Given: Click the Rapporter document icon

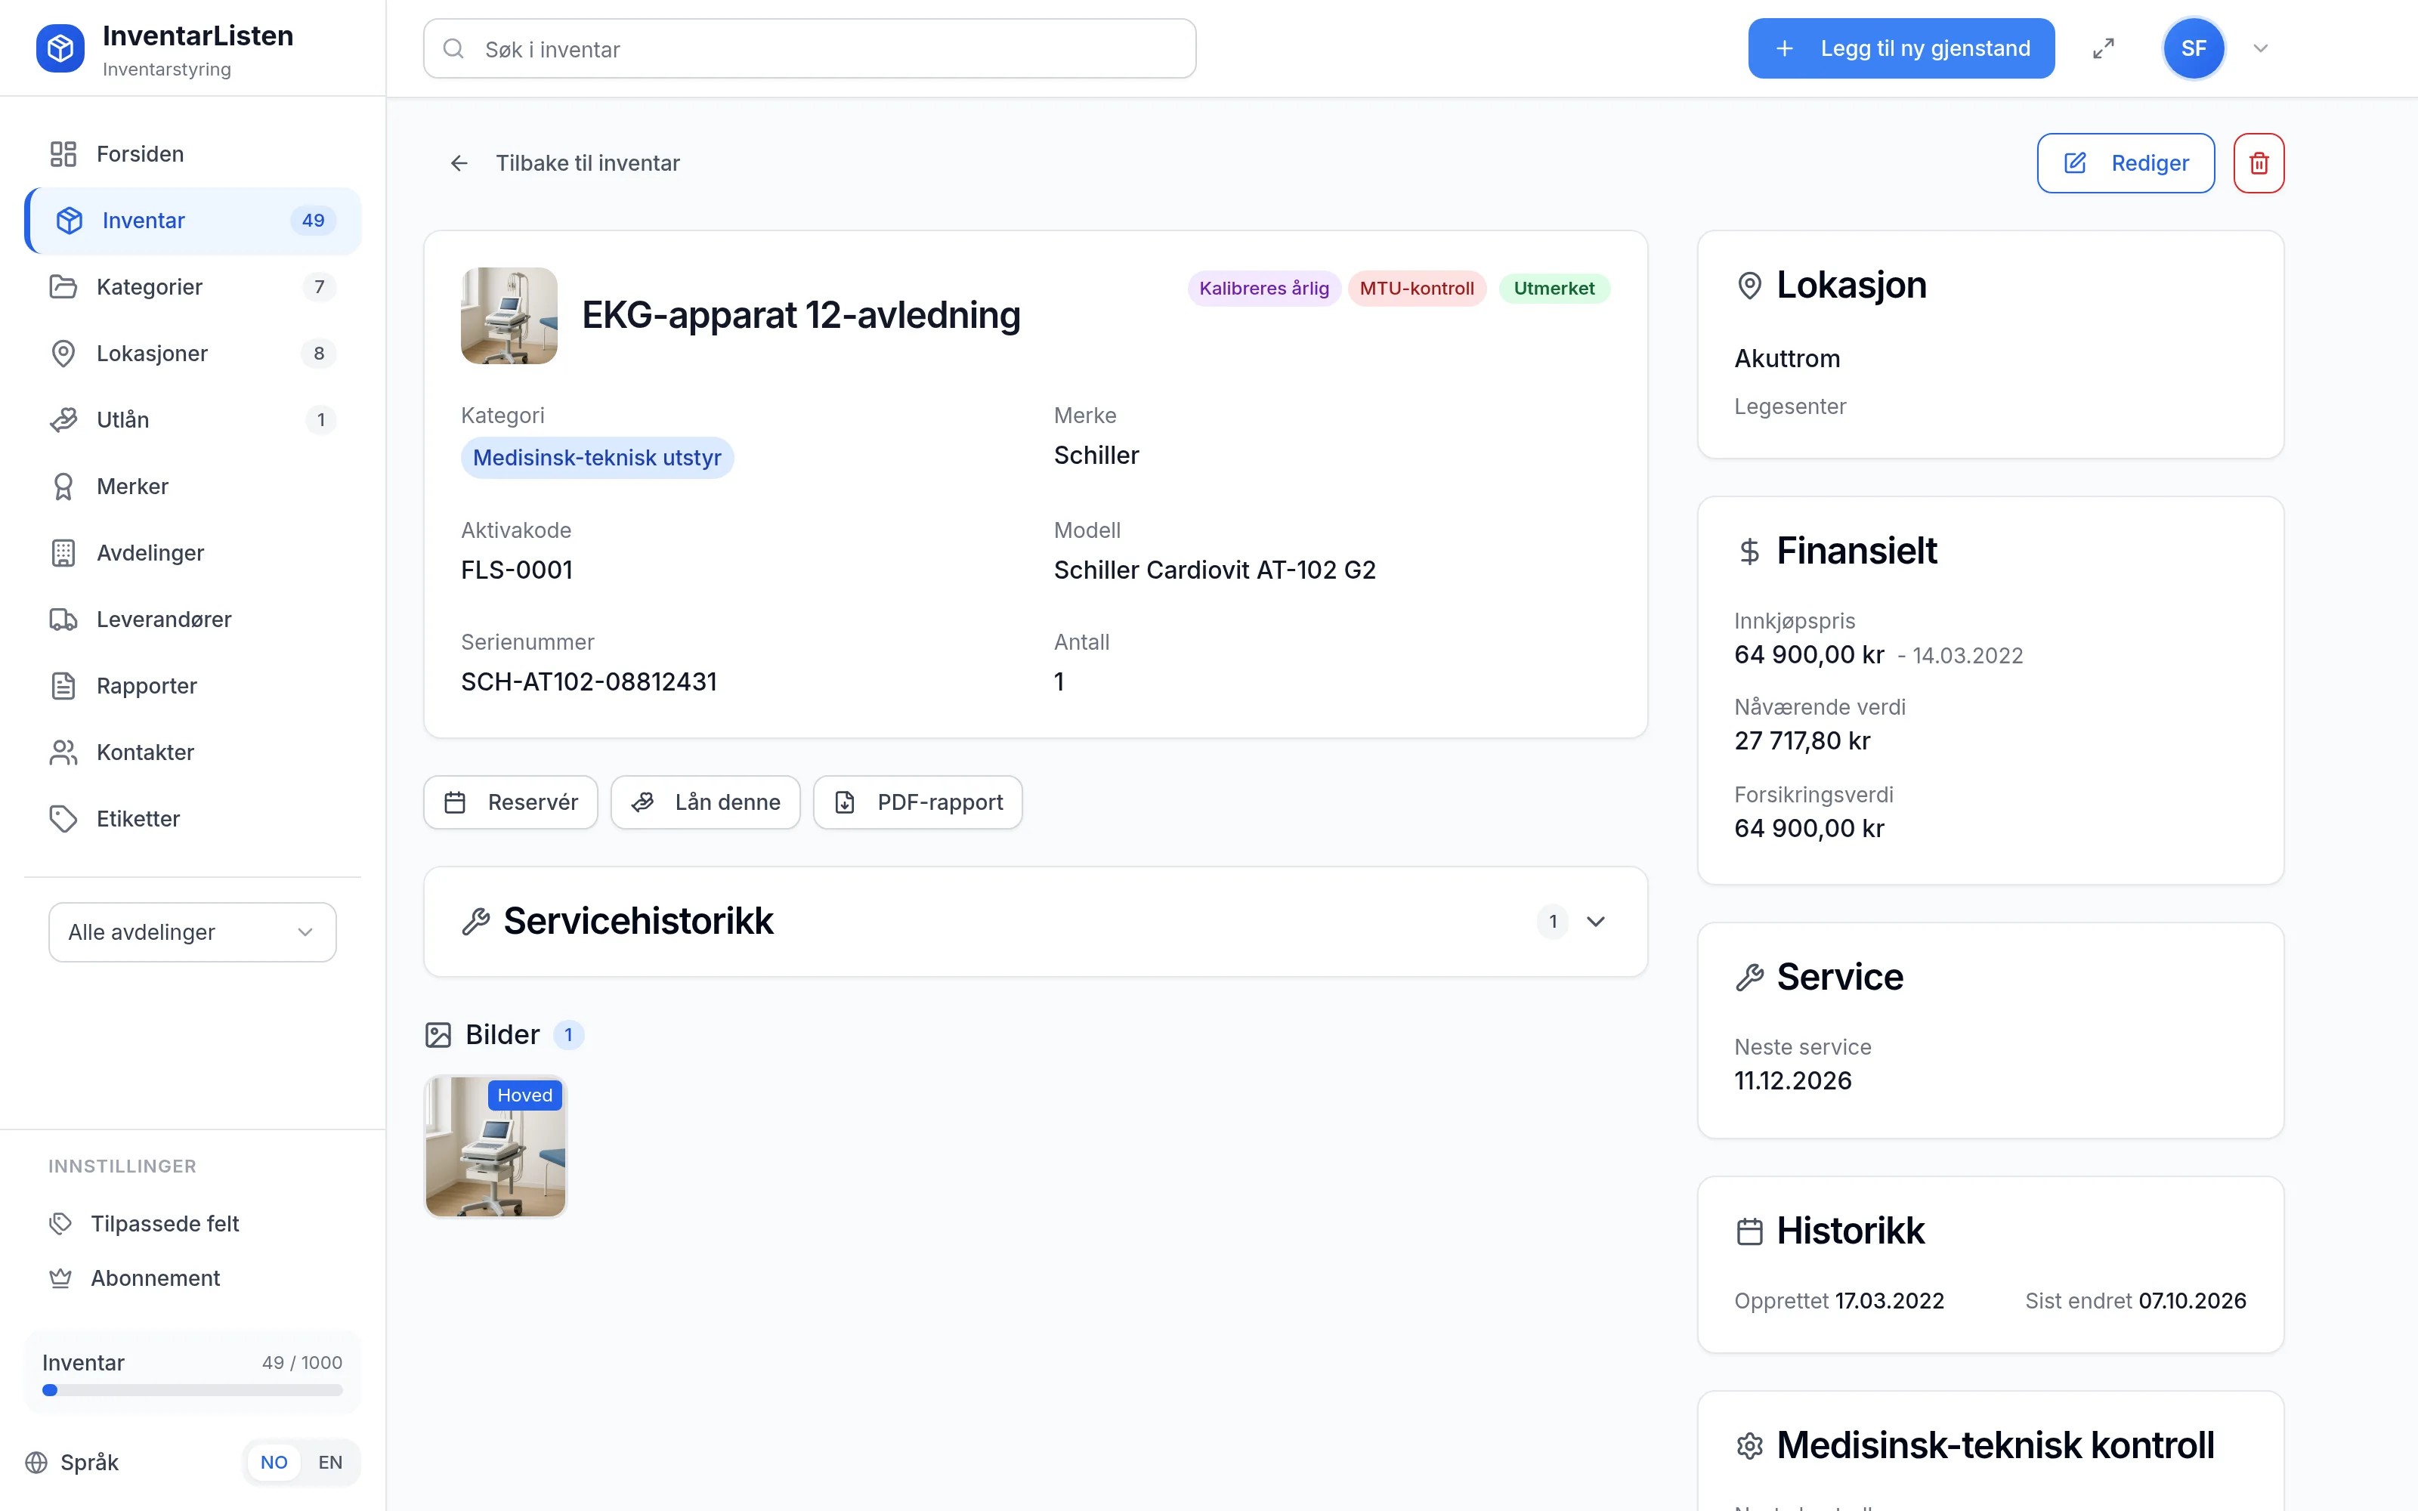Looking at the screenshot, I should pos(63,685).
